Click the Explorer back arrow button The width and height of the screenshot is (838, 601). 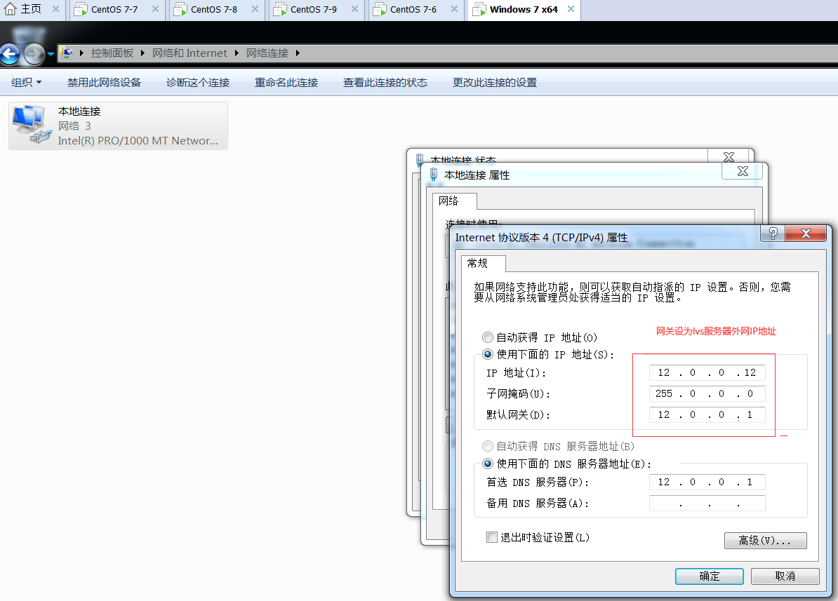(10, 54)
